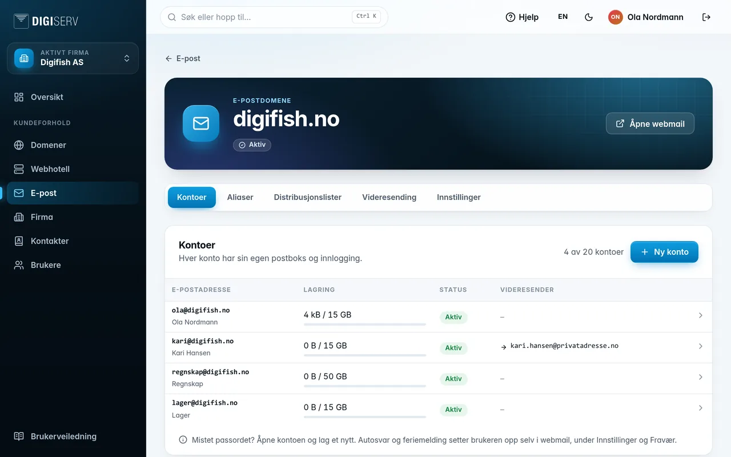Click the digifish.no mail envelope icon

pos(201,123)
